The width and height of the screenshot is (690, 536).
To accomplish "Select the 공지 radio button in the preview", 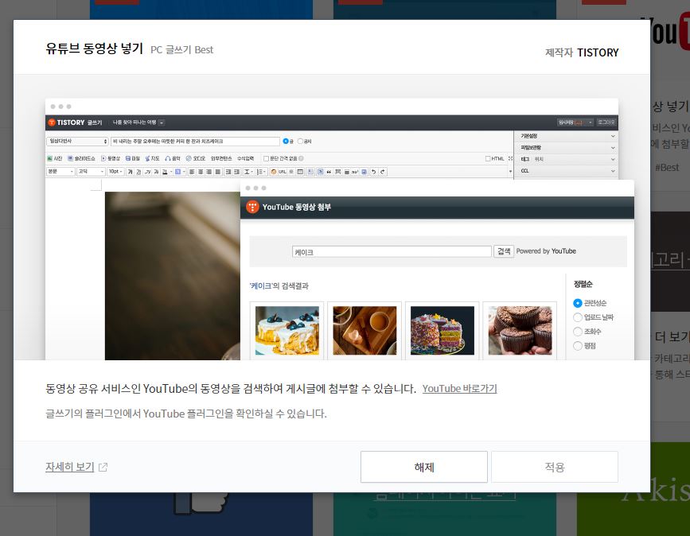I will coord(300,141).
